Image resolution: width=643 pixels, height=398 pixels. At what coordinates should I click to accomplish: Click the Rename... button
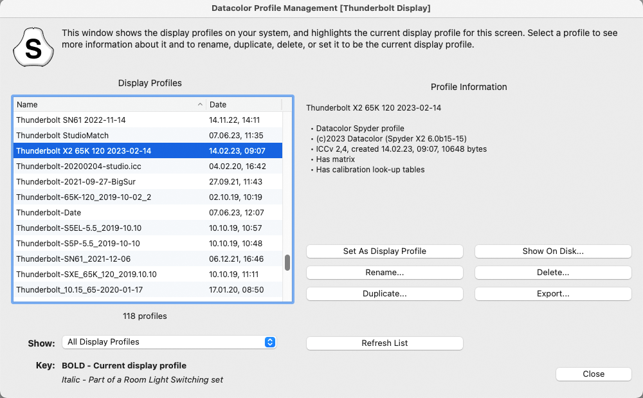pos(385,273)
